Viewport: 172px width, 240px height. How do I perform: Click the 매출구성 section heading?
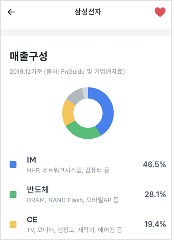pyautogui.click(x=29, y=56)
